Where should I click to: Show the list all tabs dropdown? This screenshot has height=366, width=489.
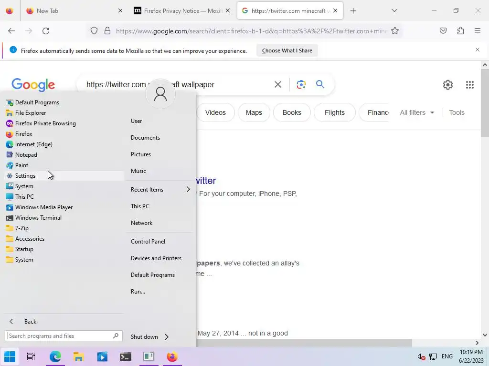click(394, 10)
